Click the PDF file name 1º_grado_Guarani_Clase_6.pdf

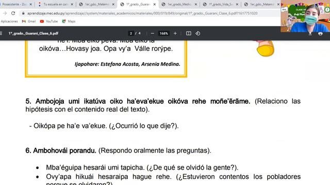[33, 33]
